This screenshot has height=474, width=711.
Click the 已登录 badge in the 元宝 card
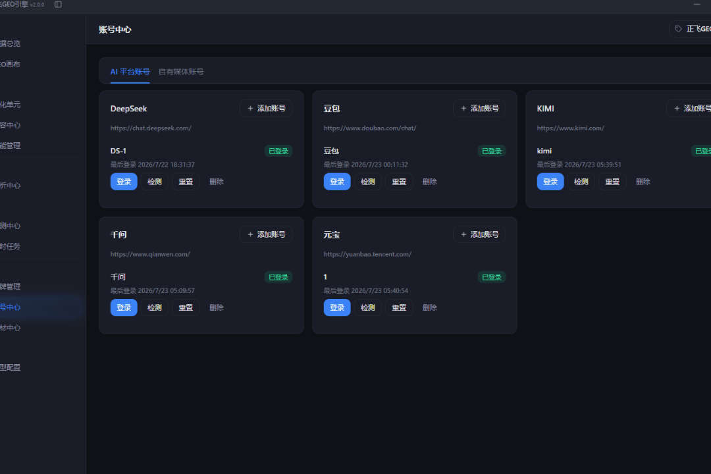click(x=492, y=277)
